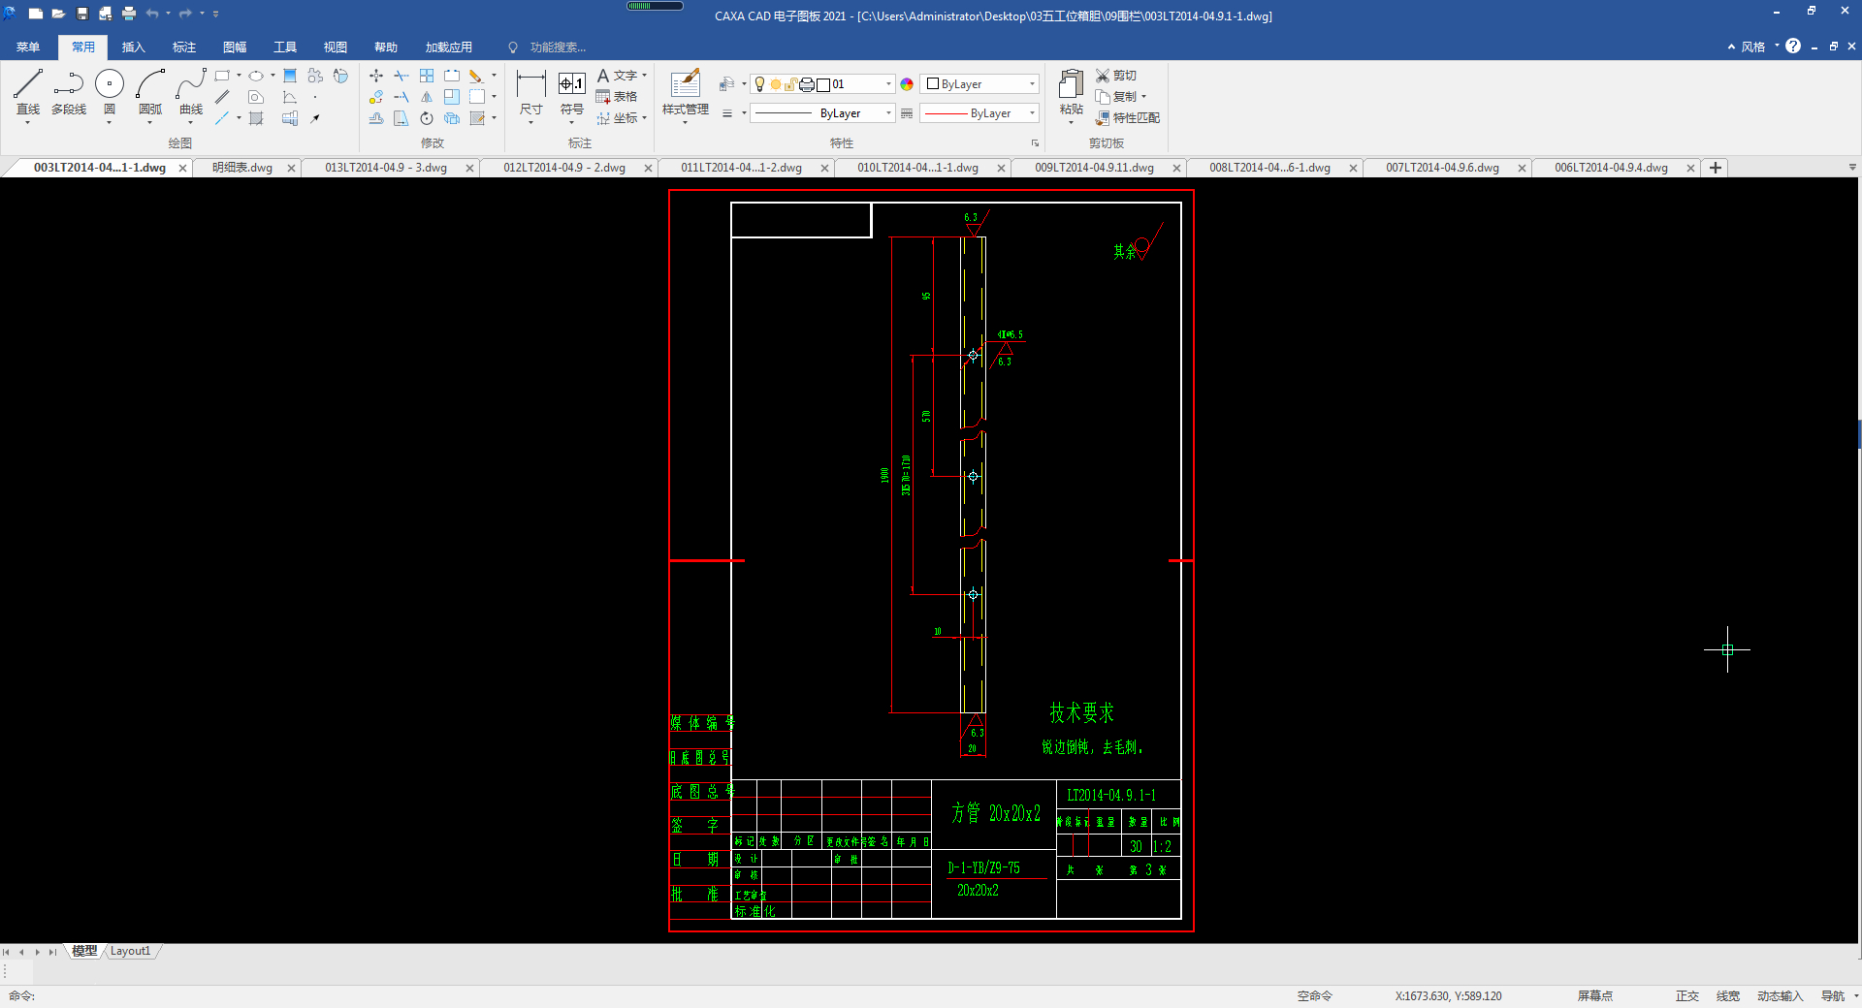Select the 多段线 polyline tool

click(69, 92)
